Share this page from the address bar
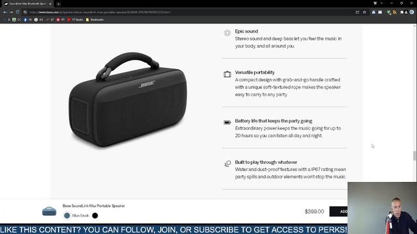Screen dimensions: 417x234 click(x=358, y=12)
